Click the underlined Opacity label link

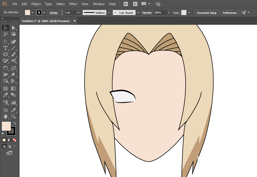coord(147,13)
